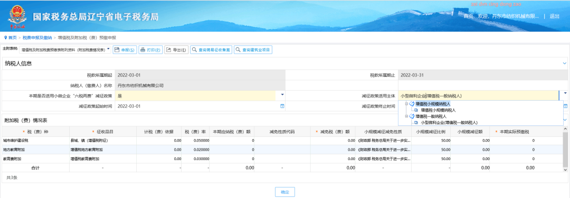Click the 打印(P) print button

150,50
